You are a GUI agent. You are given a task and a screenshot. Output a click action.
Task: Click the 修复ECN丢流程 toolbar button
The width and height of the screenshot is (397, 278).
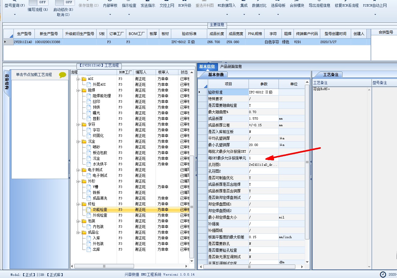click(x=347, y=5)
